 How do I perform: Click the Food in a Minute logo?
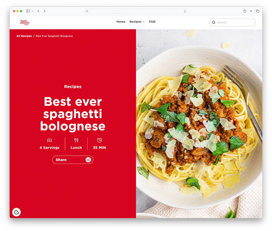tap(25, 22)
